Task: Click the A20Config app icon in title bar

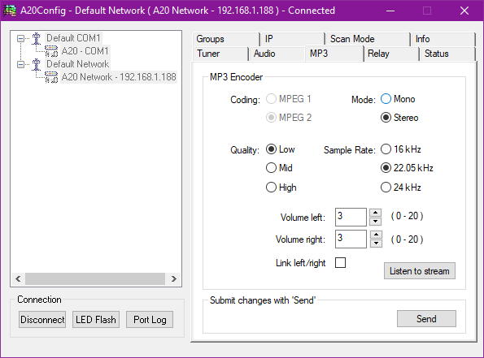Action: pos(10,11)
